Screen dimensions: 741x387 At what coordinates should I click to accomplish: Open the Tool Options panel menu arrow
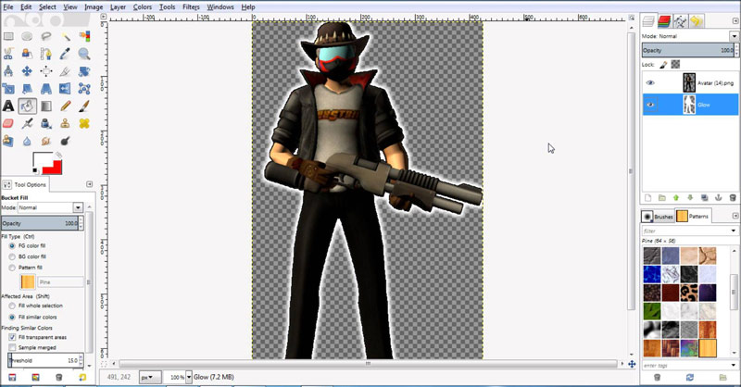pyautogui.click(x=90, y=184)
